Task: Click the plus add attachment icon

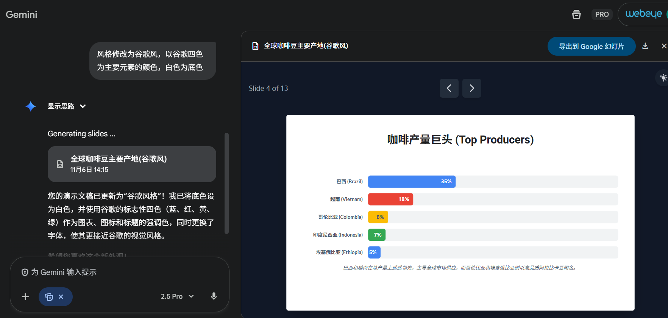Action: coord(25,296)
